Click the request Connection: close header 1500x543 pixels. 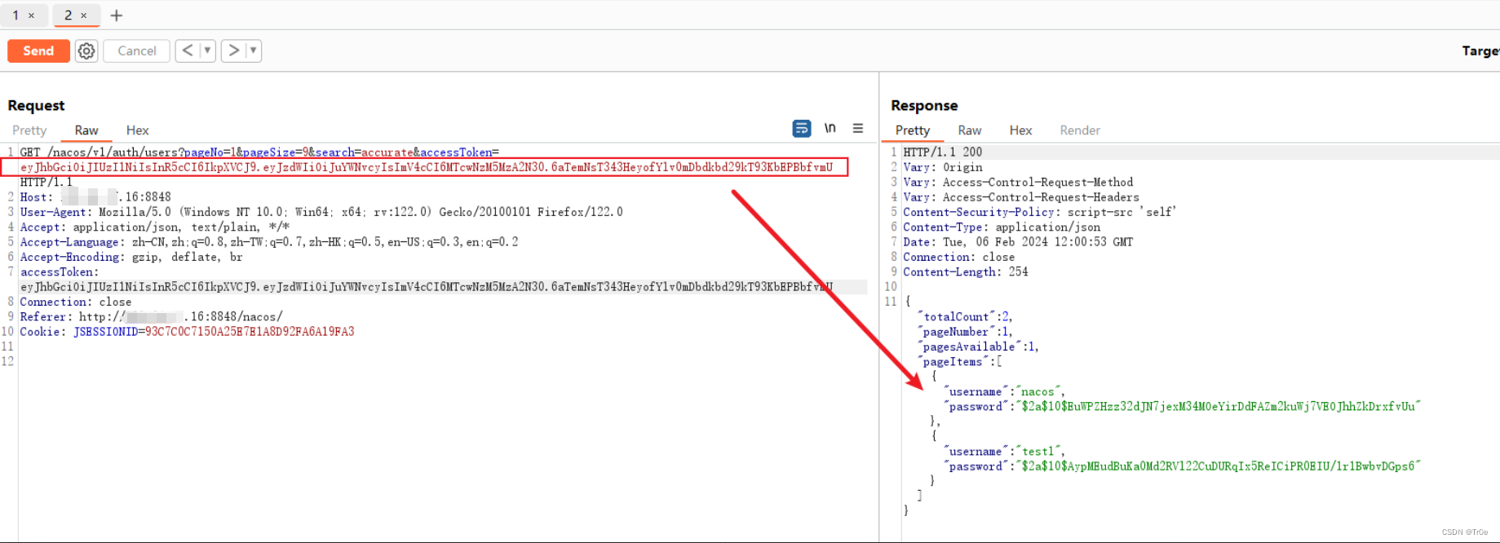[x=76, y=302]
